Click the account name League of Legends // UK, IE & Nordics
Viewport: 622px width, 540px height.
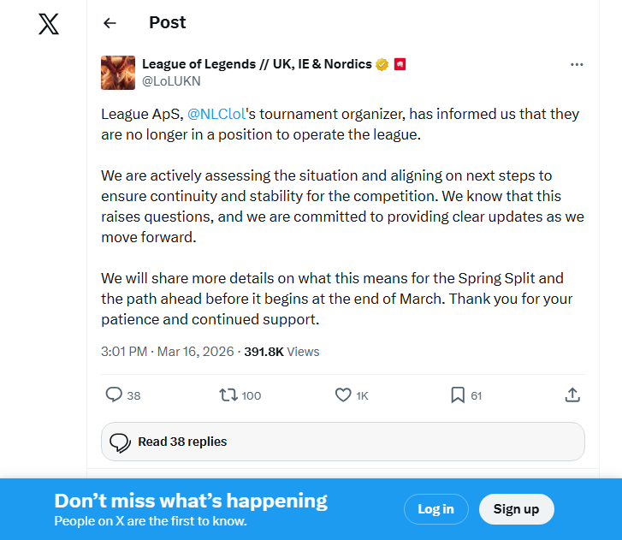257,64
